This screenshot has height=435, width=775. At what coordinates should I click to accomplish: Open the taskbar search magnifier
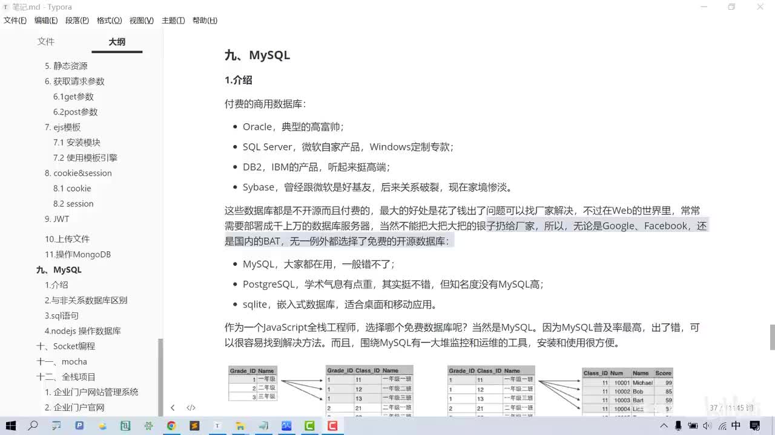click(x=33, y=426)
